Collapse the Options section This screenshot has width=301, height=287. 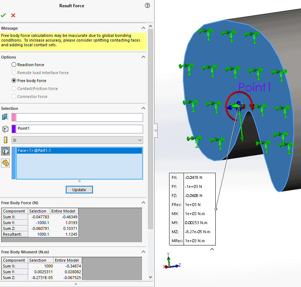[x=143, y=57]
